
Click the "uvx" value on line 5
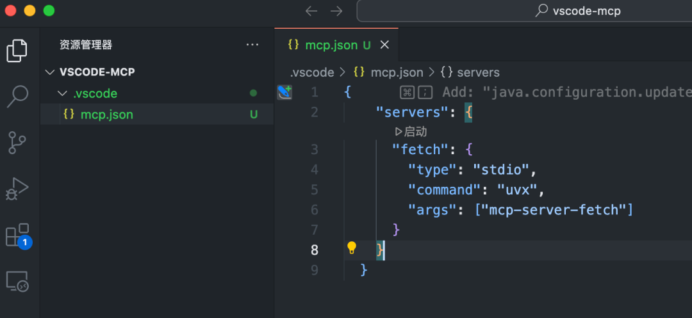517,190
